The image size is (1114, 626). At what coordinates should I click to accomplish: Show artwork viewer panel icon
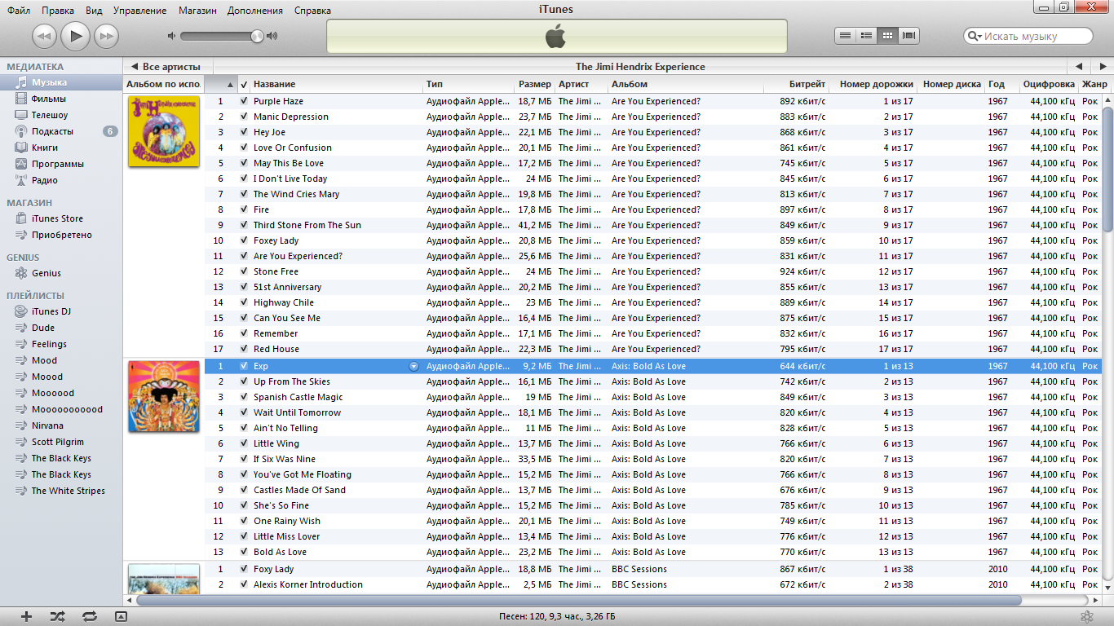(121, 616)
